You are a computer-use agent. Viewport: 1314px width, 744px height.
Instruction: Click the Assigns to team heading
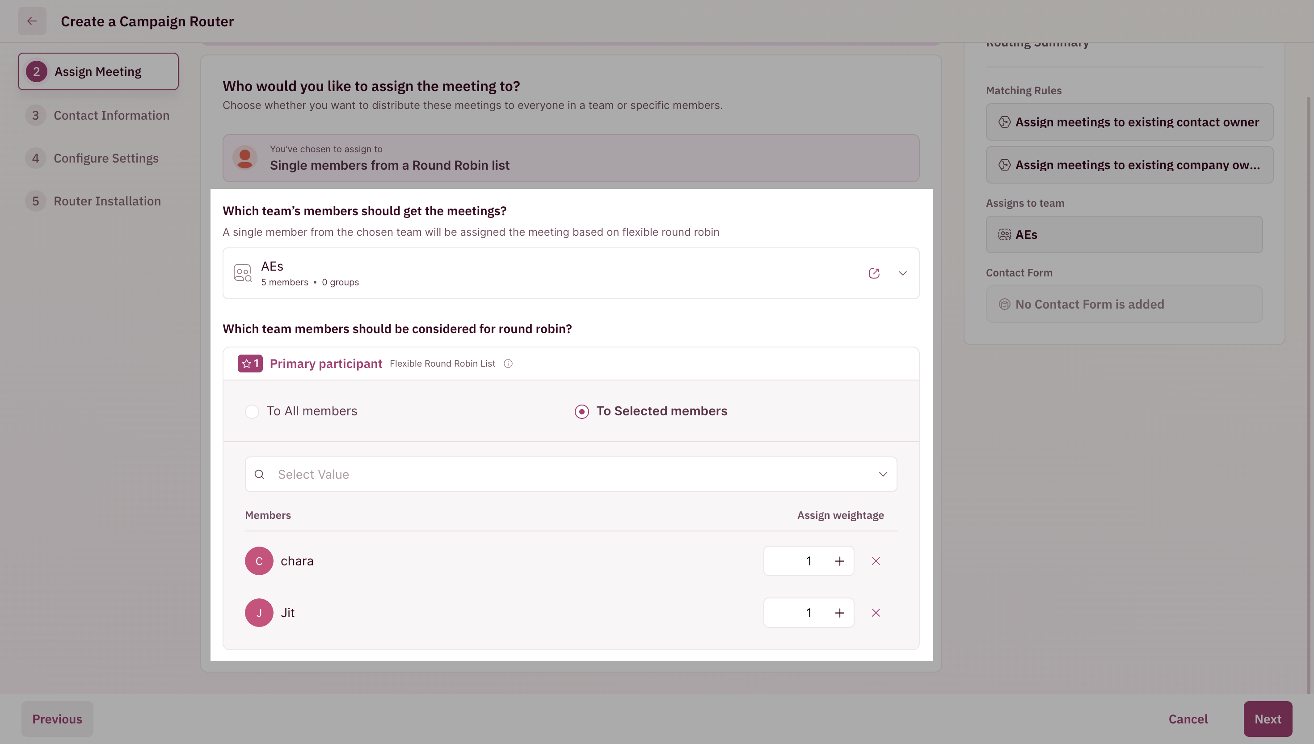coord(1025,203)
